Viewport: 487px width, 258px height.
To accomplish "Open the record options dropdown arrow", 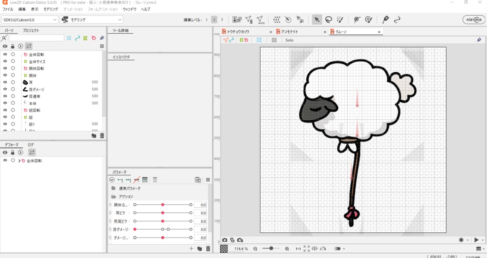I will pos(468,240).
